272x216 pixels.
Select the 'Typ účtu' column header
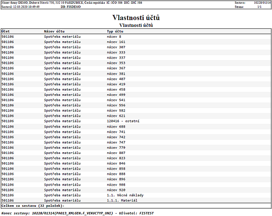click(115, 31)
